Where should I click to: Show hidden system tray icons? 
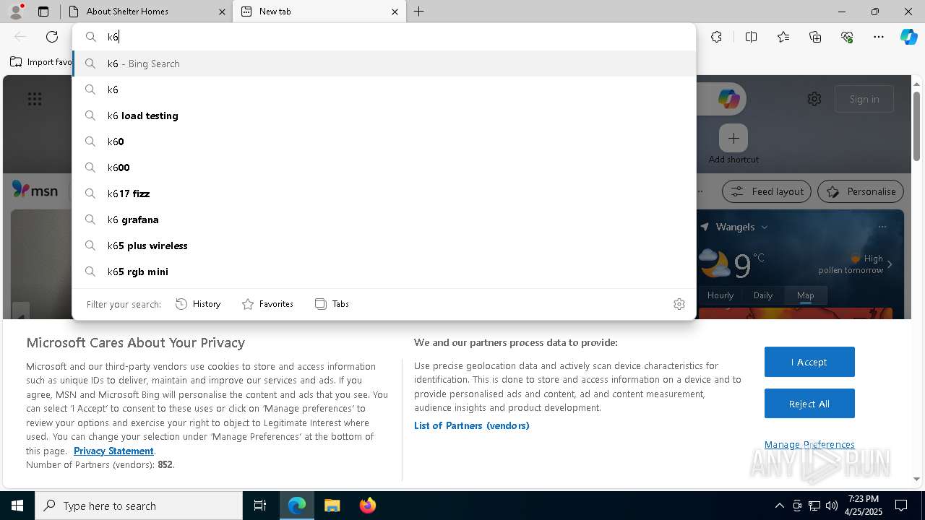point(779,506)
